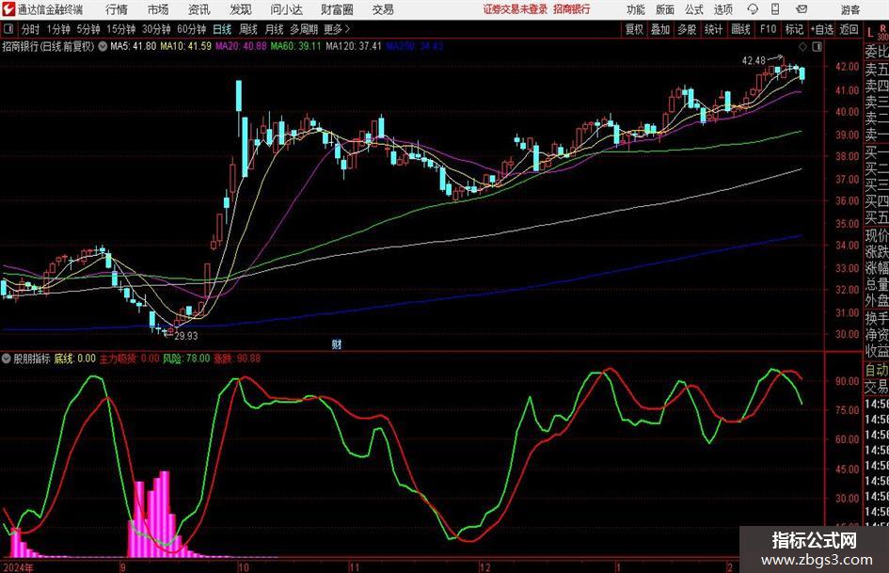Open the 问小达 menu
Image resolution: width=889 pixels, height=573 pixels.
point(286,9)
